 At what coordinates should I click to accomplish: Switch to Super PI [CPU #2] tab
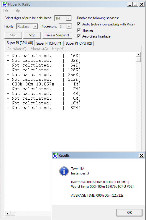(x=79, y=43)
